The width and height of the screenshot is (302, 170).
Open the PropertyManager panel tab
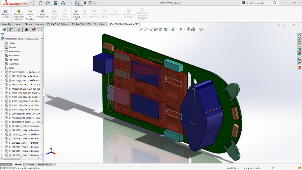(11, 30)
